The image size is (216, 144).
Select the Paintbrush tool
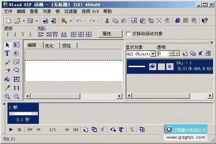[7, 62]
